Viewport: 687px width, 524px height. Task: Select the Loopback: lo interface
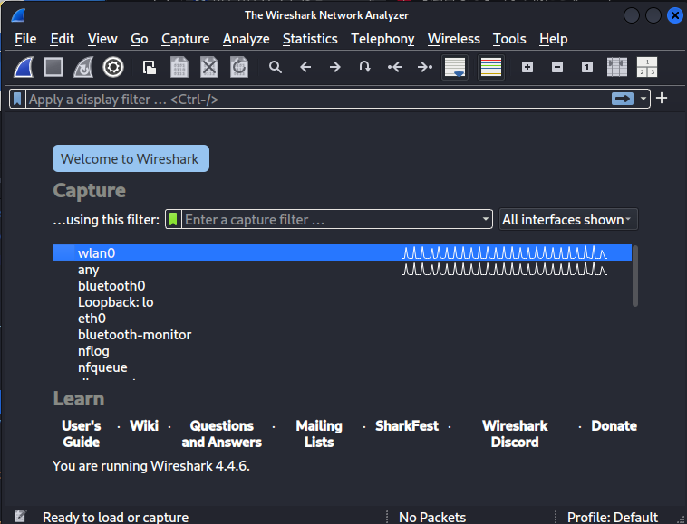[342, 301]
